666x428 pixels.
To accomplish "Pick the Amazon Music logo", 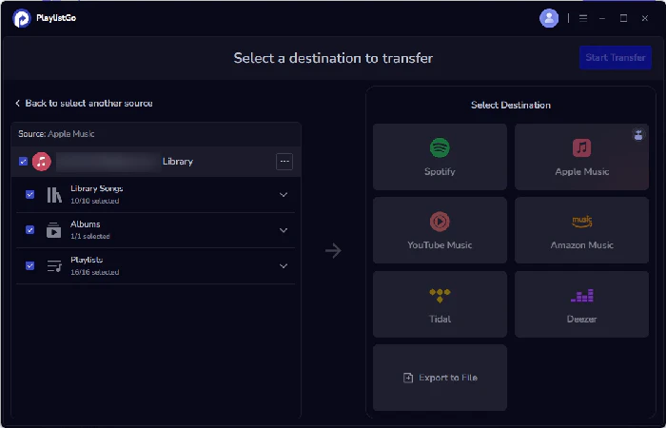I will pyautogui.click(x=581, y=222).
